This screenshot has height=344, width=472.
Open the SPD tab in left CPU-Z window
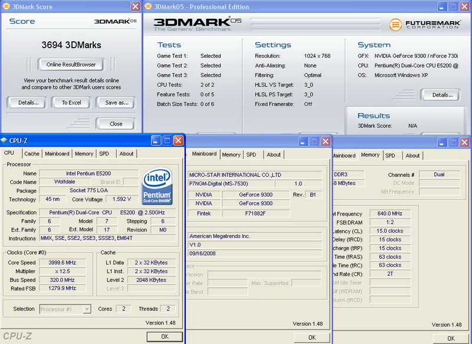[x=104, y=154]
